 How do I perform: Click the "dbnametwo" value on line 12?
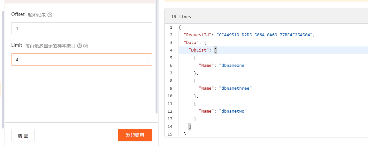coord(233,111)
